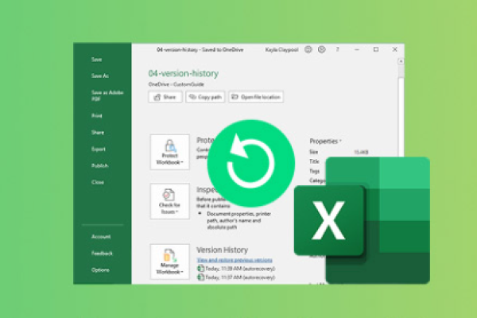The width and height of the screenshot is (477, 318).
Task: Click the Excel logo icon
Action: (362, 220)
